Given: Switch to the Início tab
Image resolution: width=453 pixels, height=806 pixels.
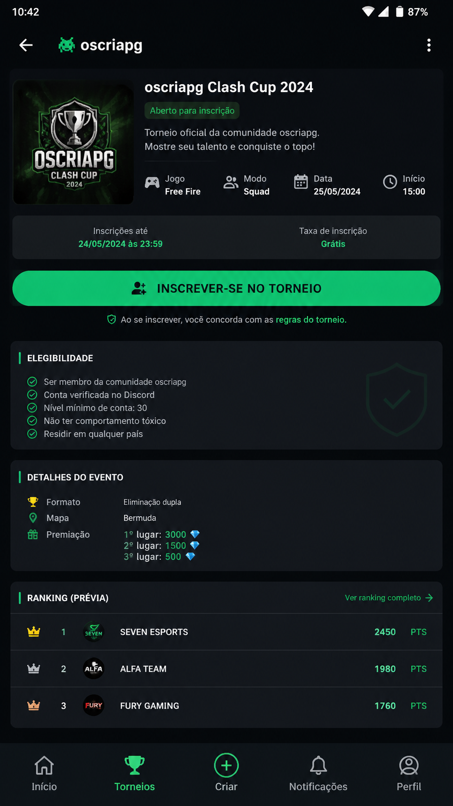Looking at the screenshot, I should [44, 774].
